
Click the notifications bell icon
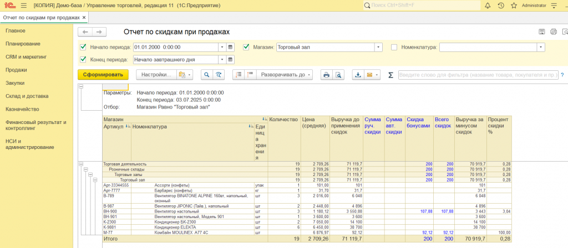pos(487,6)
